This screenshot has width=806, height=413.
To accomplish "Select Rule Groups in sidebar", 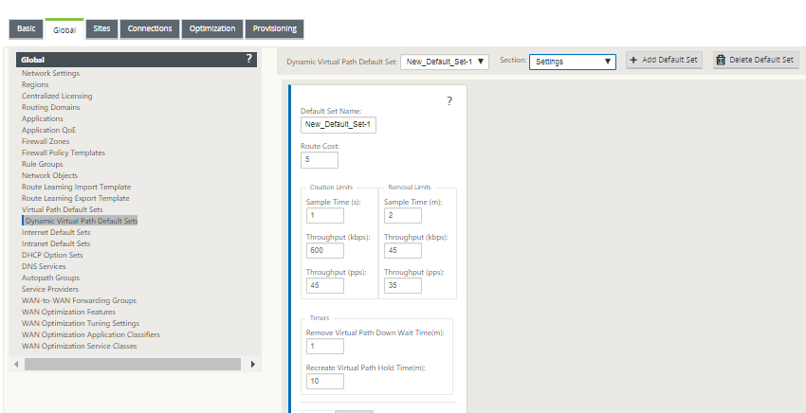I will tap(42, 164).
